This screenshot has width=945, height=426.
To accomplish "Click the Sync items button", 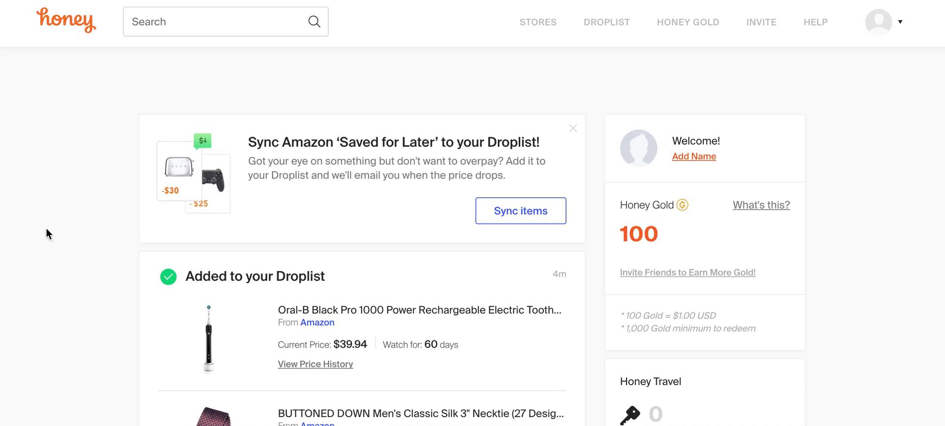I will (x=521, y=211).
